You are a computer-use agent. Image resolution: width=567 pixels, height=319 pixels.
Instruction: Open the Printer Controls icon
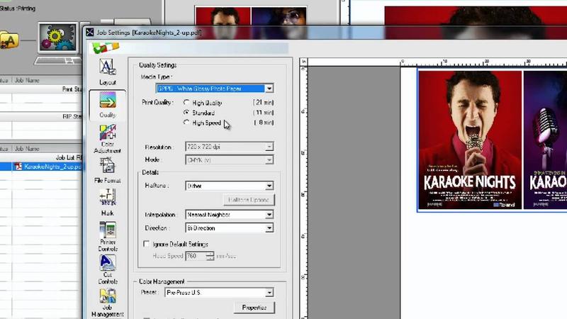click(108, 237)
